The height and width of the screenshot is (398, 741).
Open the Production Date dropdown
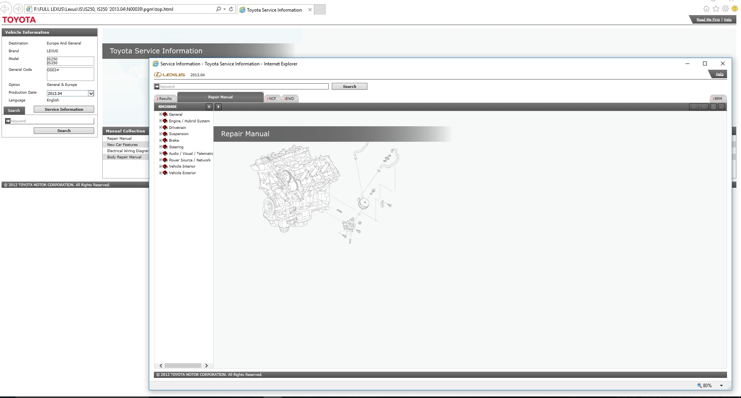[x=91, y=93]
